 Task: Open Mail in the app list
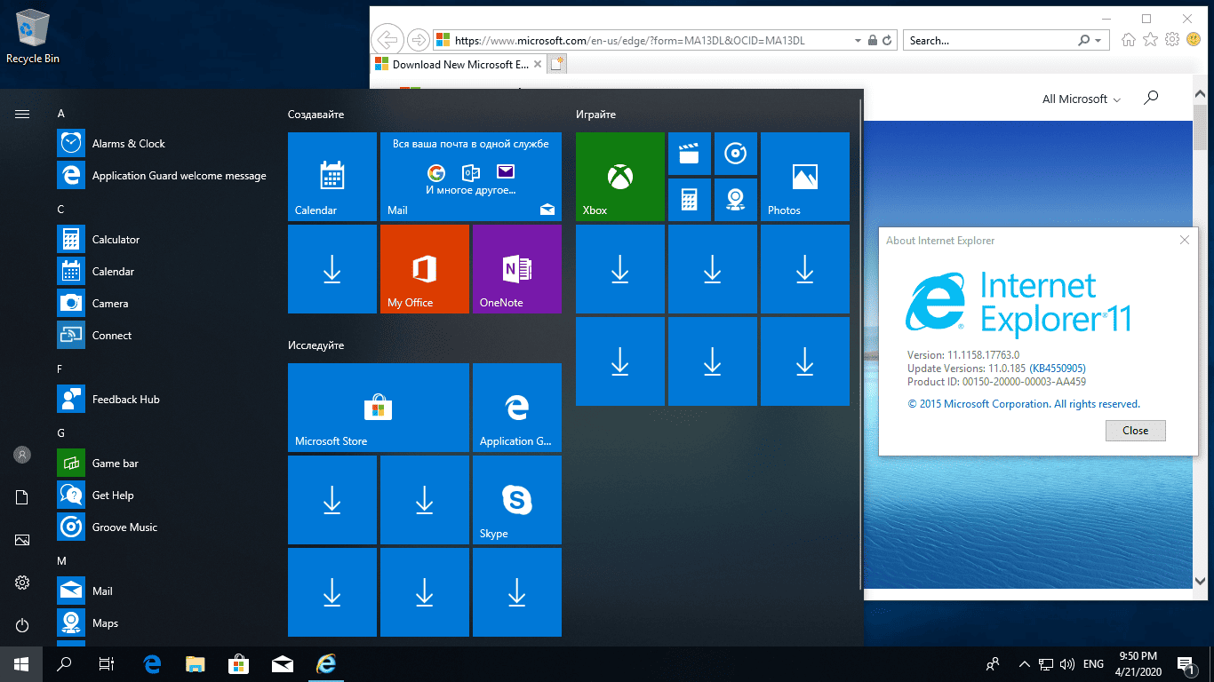(x=163, y=591)
